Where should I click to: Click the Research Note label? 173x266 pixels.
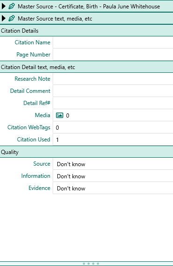tap(32, 79)
